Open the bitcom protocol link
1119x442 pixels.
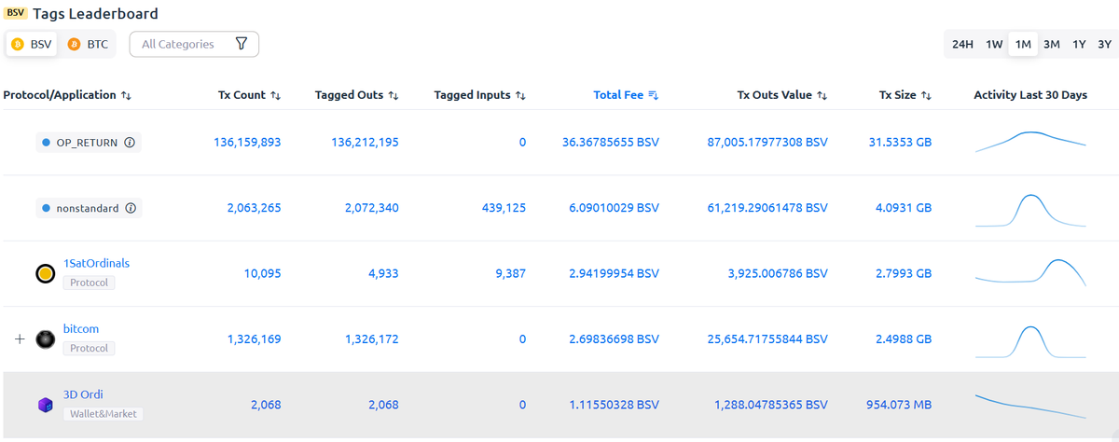pyautogui.click(x=80, y=328)
